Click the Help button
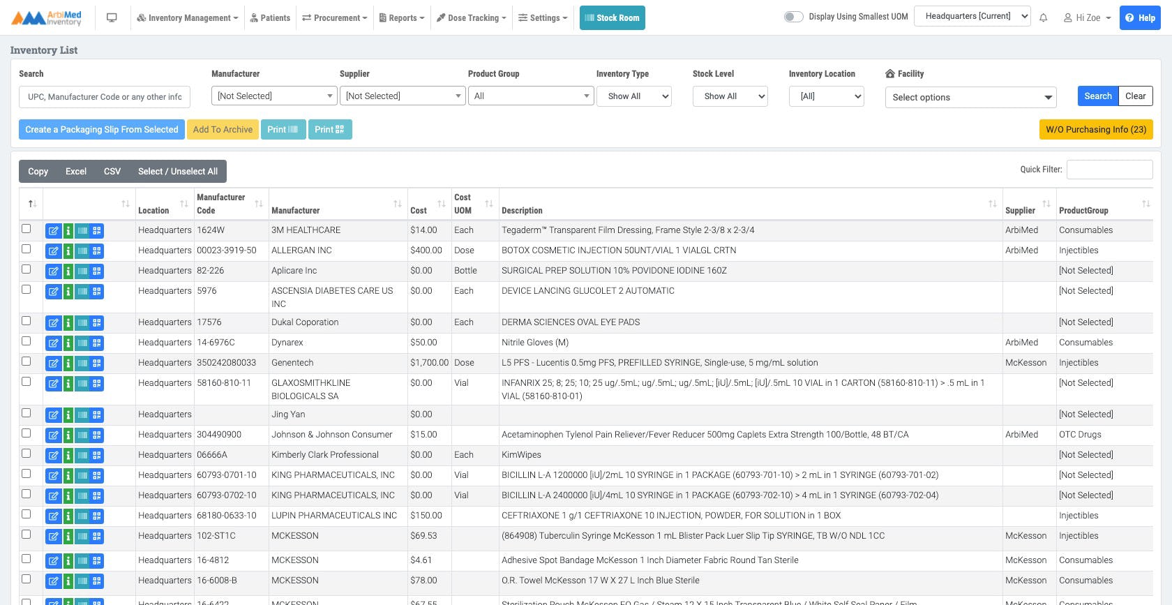The width and height of the screenshot is (1172, 605). [1140, 18]
